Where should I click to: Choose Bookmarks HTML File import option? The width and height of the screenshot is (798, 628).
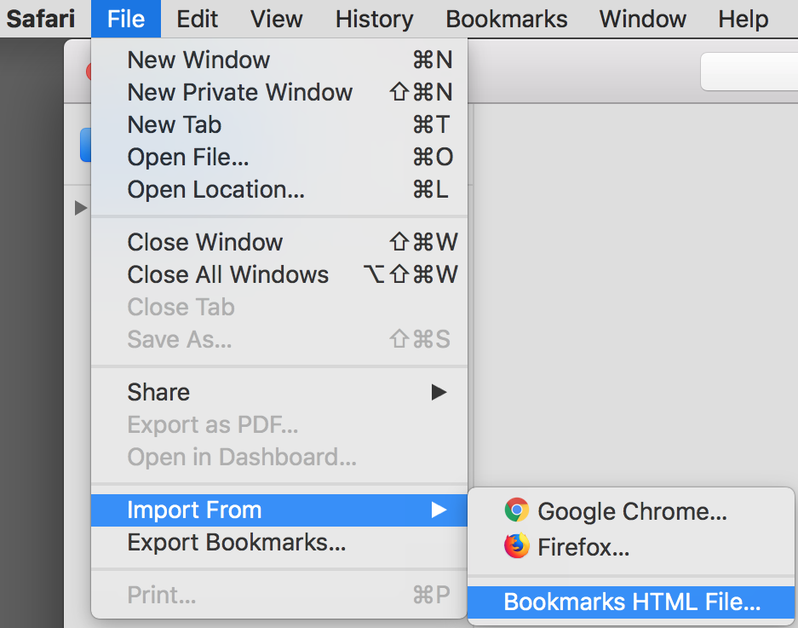[x=631, y=602]
